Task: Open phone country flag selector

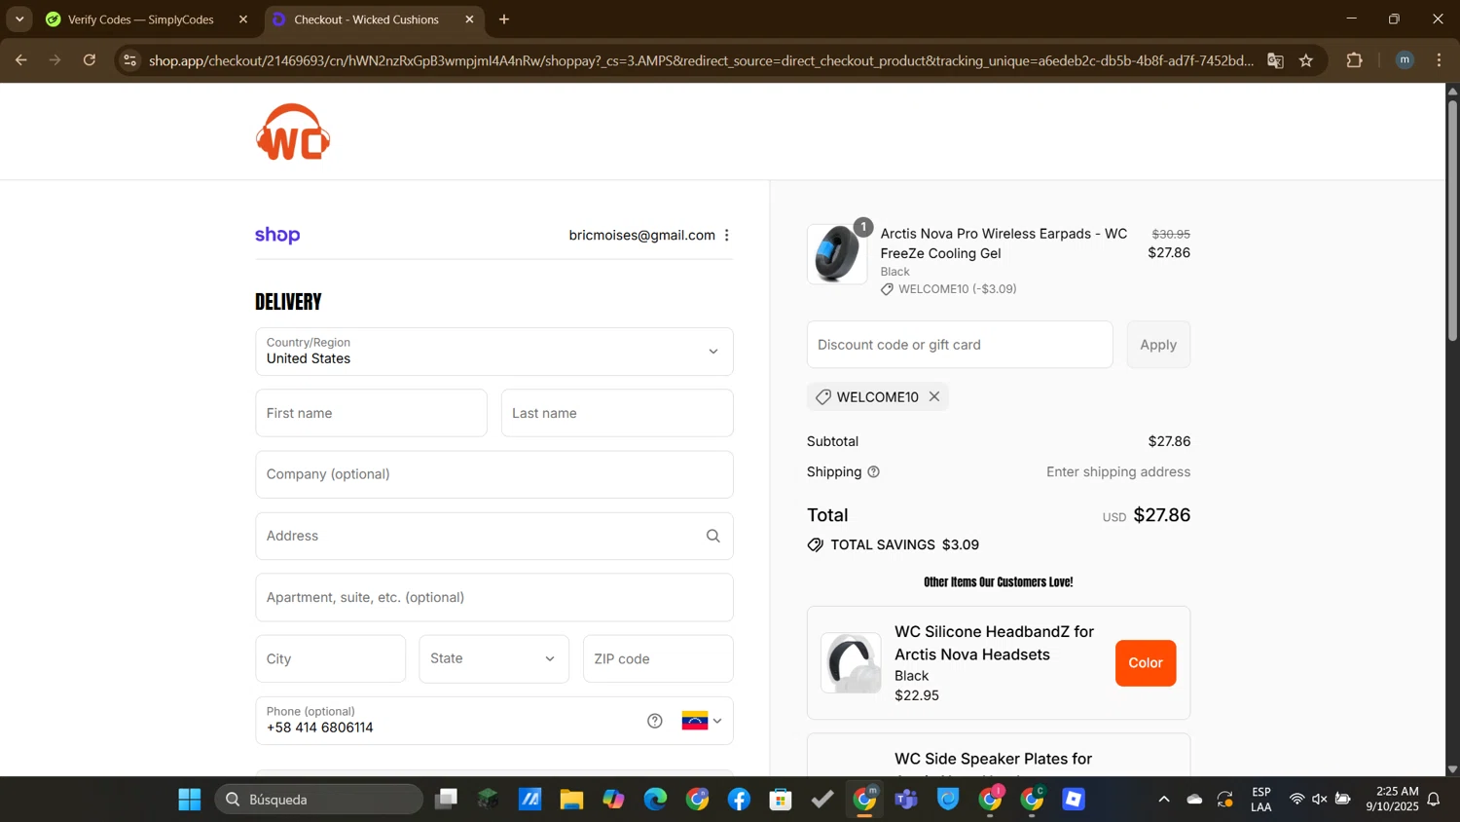Action: tap(702, 722)
